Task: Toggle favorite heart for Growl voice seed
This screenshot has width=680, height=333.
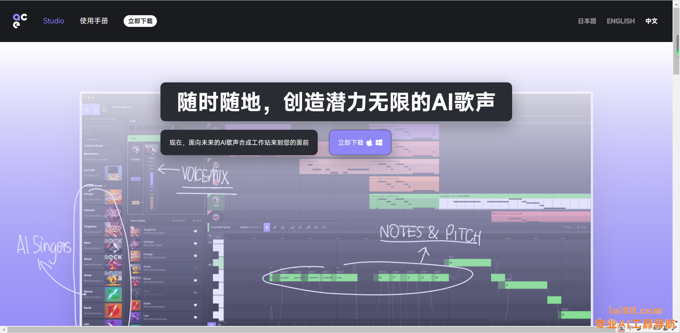Action: (195, 268)
